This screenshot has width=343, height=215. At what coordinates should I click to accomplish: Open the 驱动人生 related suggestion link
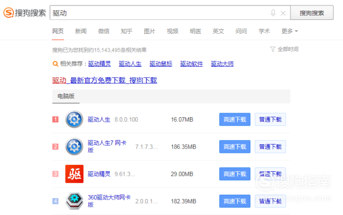[x=130, y=64]
